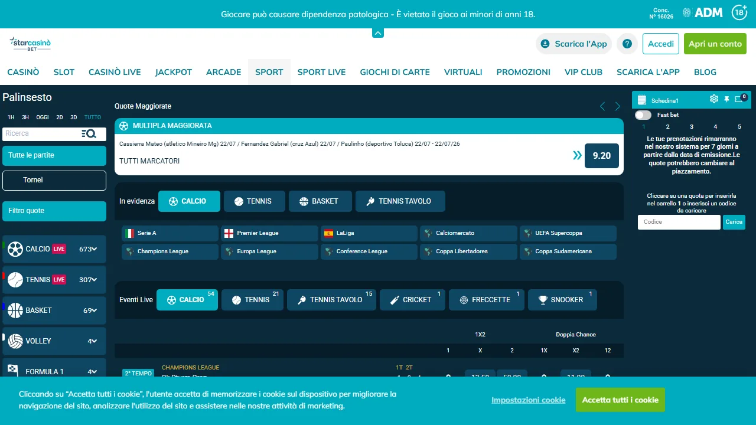756x425 pixels.
Task: Open StarCasinò Bet logo home
Action: point(30,44)
